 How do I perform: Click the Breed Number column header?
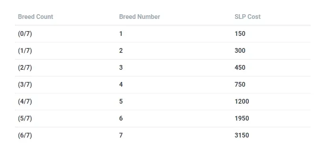139,17
